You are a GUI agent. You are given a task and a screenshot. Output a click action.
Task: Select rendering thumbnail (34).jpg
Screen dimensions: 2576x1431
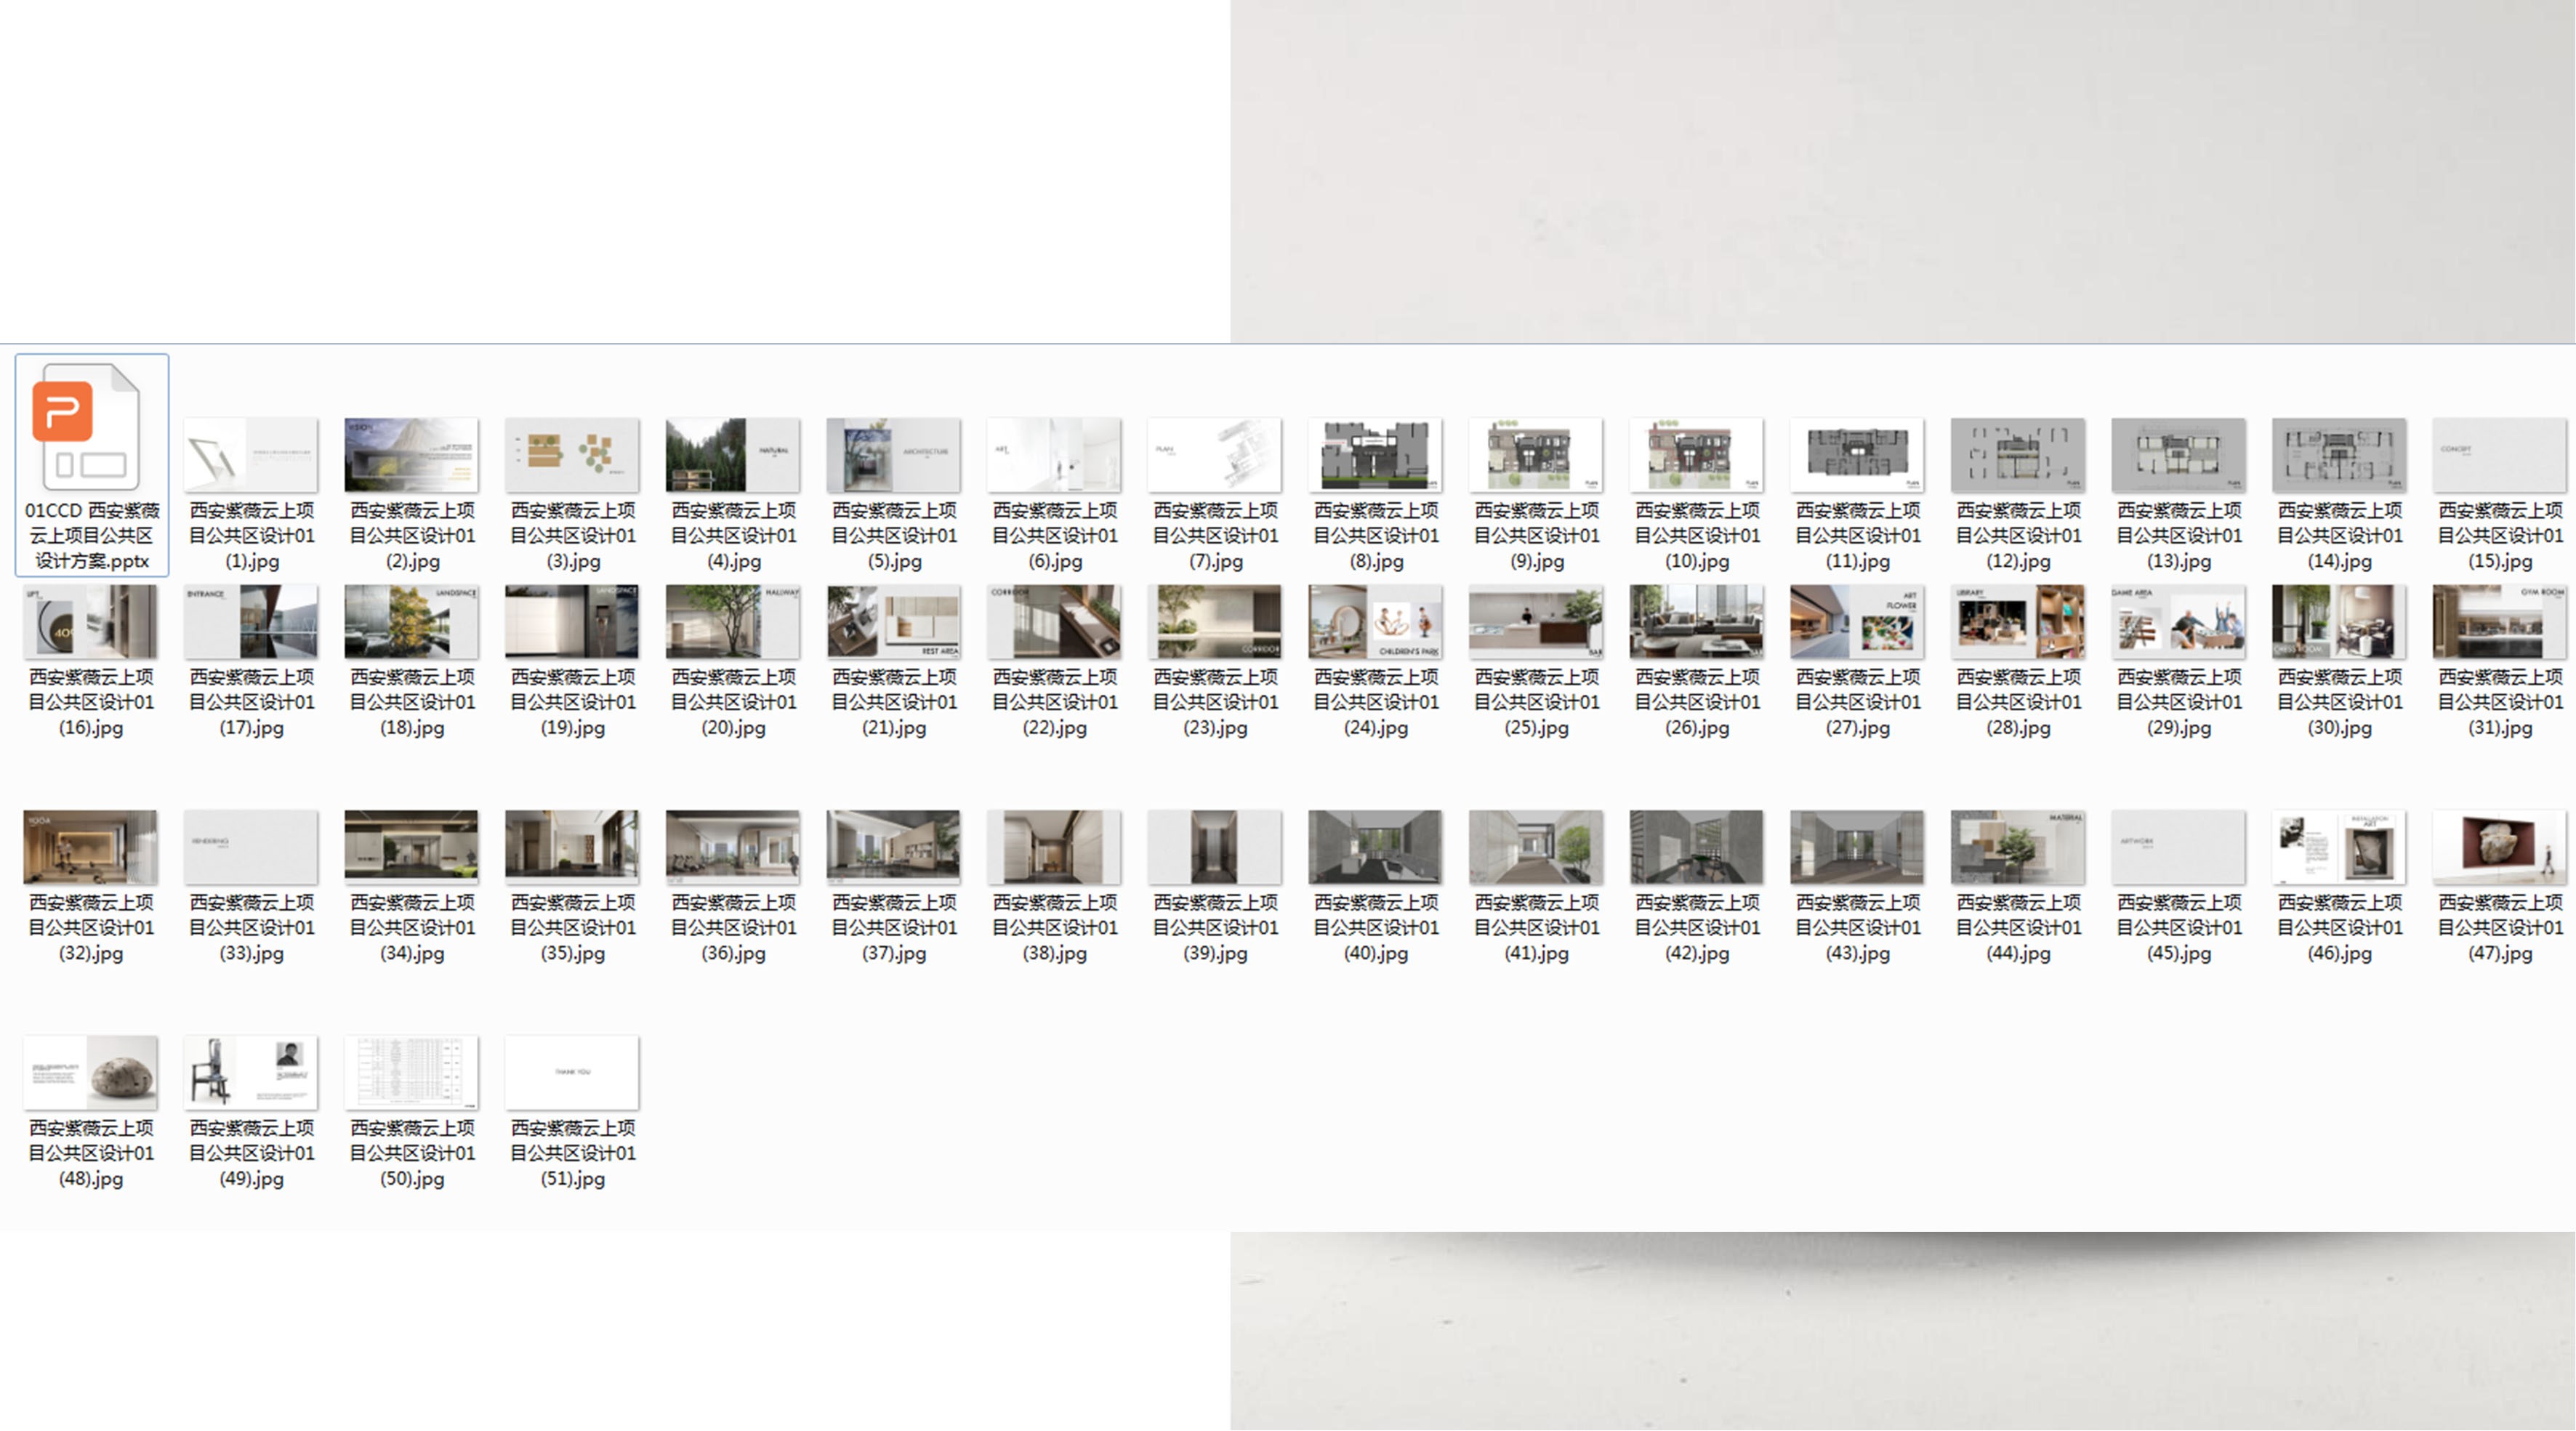pyautogui.click(x=412, y=847)
